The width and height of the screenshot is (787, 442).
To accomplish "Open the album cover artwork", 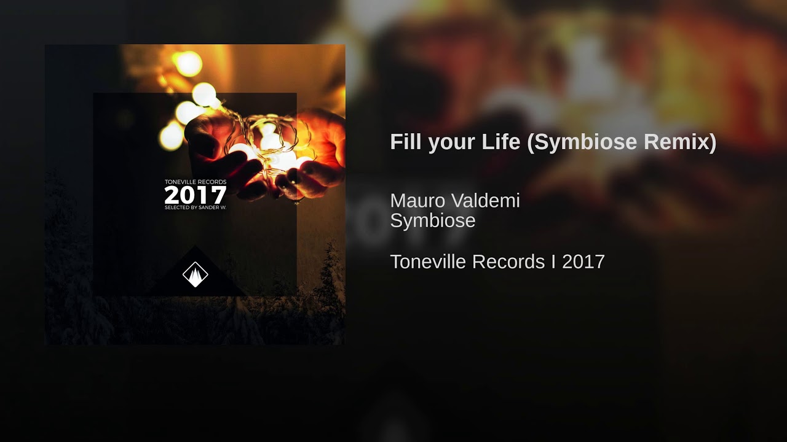I will tap(195, 195).
